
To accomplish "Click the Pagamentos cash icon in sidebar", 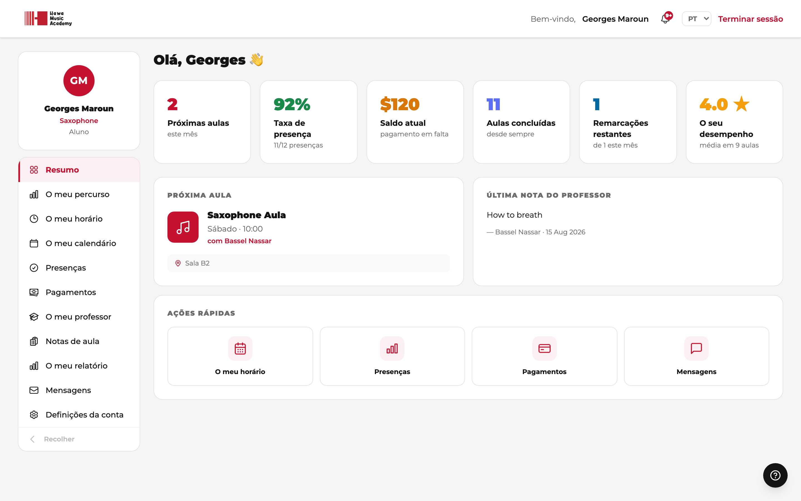I will point(34,292).
